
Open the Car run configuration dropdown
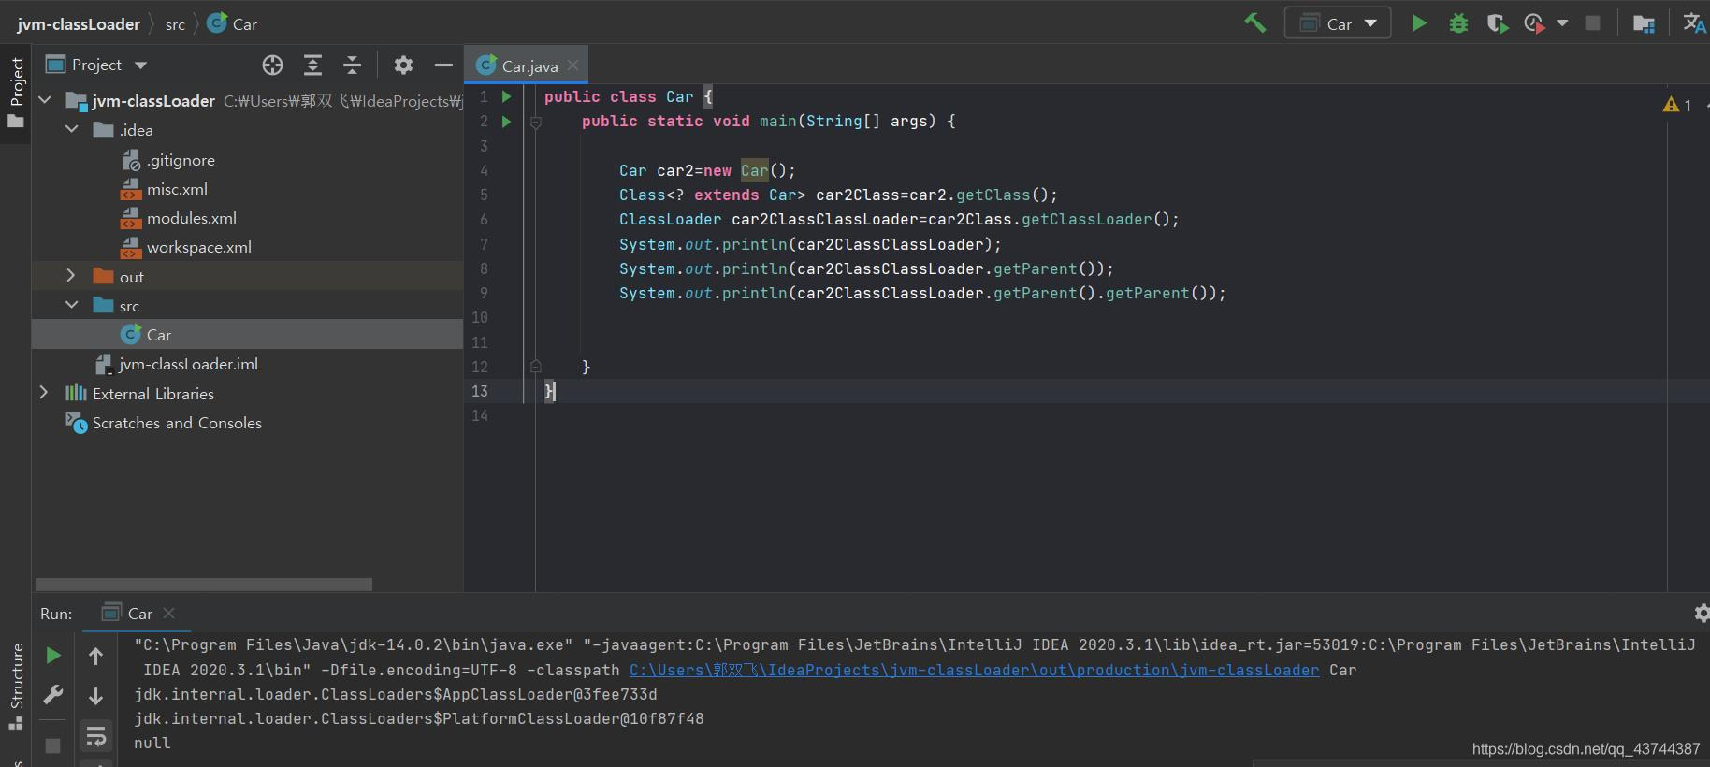[1338, 23]
